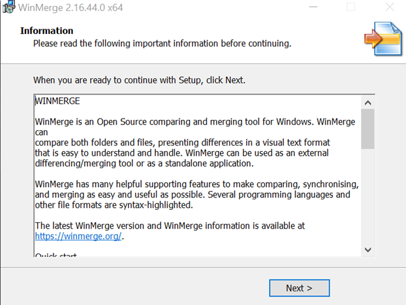Click the Next > button
406x305 pixels.
coord(300,288)
